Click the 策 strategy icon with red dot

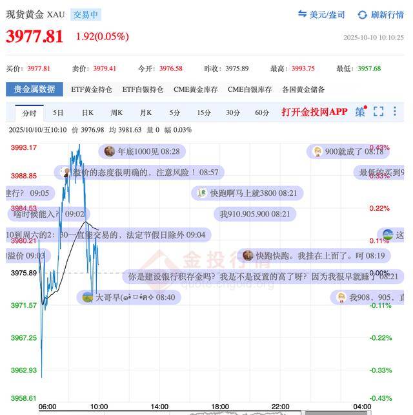[360, 112]
